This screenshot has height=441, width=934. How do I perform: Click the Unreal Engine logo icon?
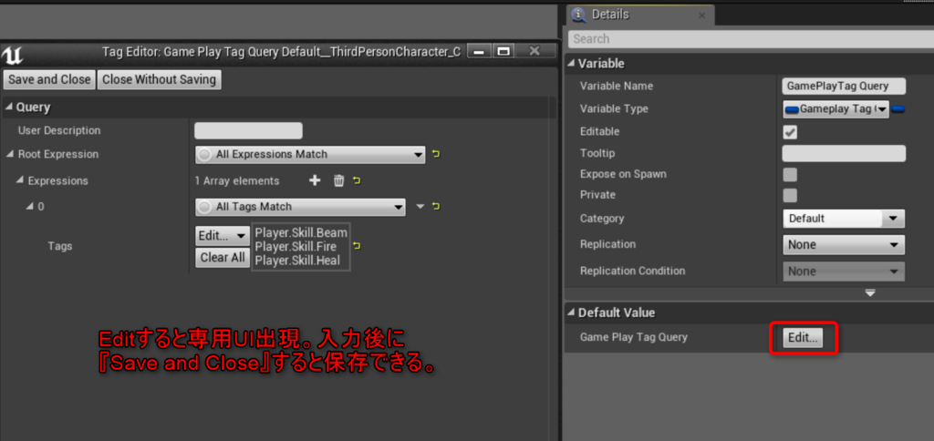tap(13, 56)
